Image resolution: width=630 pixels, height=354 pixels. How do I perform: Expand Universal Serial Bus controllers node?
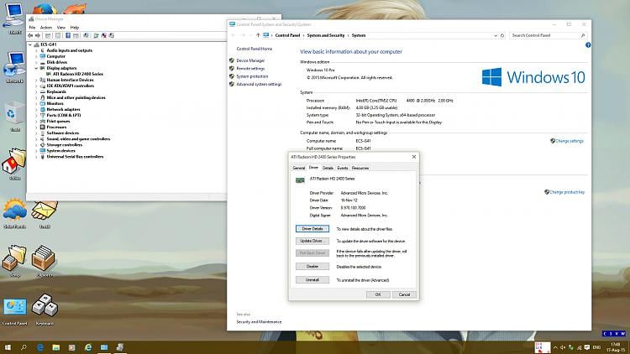point(36,157)
